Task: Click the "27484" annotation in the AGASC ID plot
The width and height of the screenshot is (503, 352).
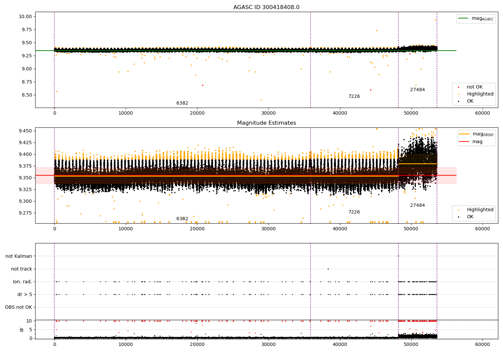Action: (417, 90)
